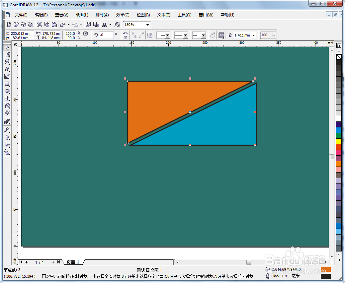The width and height of the screenshot is (345, 283).
Task: Select the Rectangle tool
Action: (7, 84)
